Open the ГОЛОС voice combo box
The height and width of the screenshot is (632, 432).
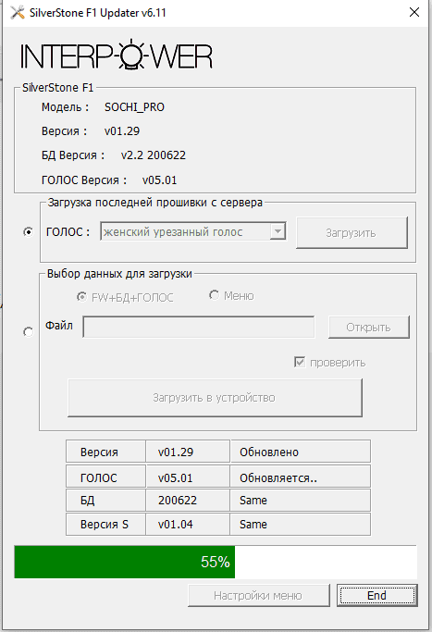coord(193,231)
